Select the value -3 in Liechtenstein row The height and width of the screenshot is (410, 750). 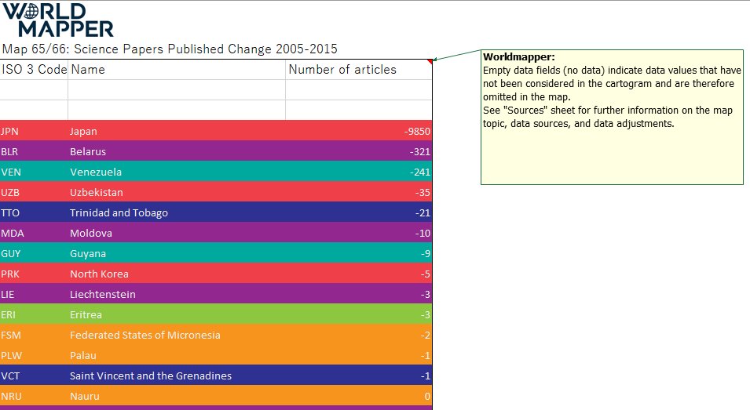coord(359,294)
